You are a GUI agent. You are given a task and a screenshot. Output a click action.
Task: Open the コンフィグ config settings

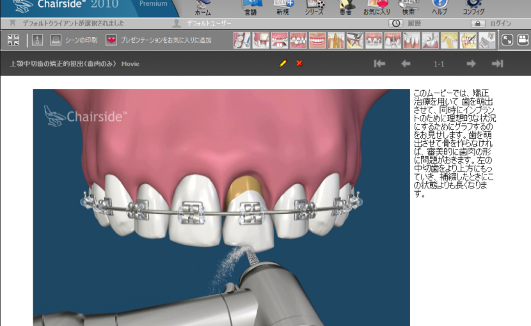[x=473, y=8]
